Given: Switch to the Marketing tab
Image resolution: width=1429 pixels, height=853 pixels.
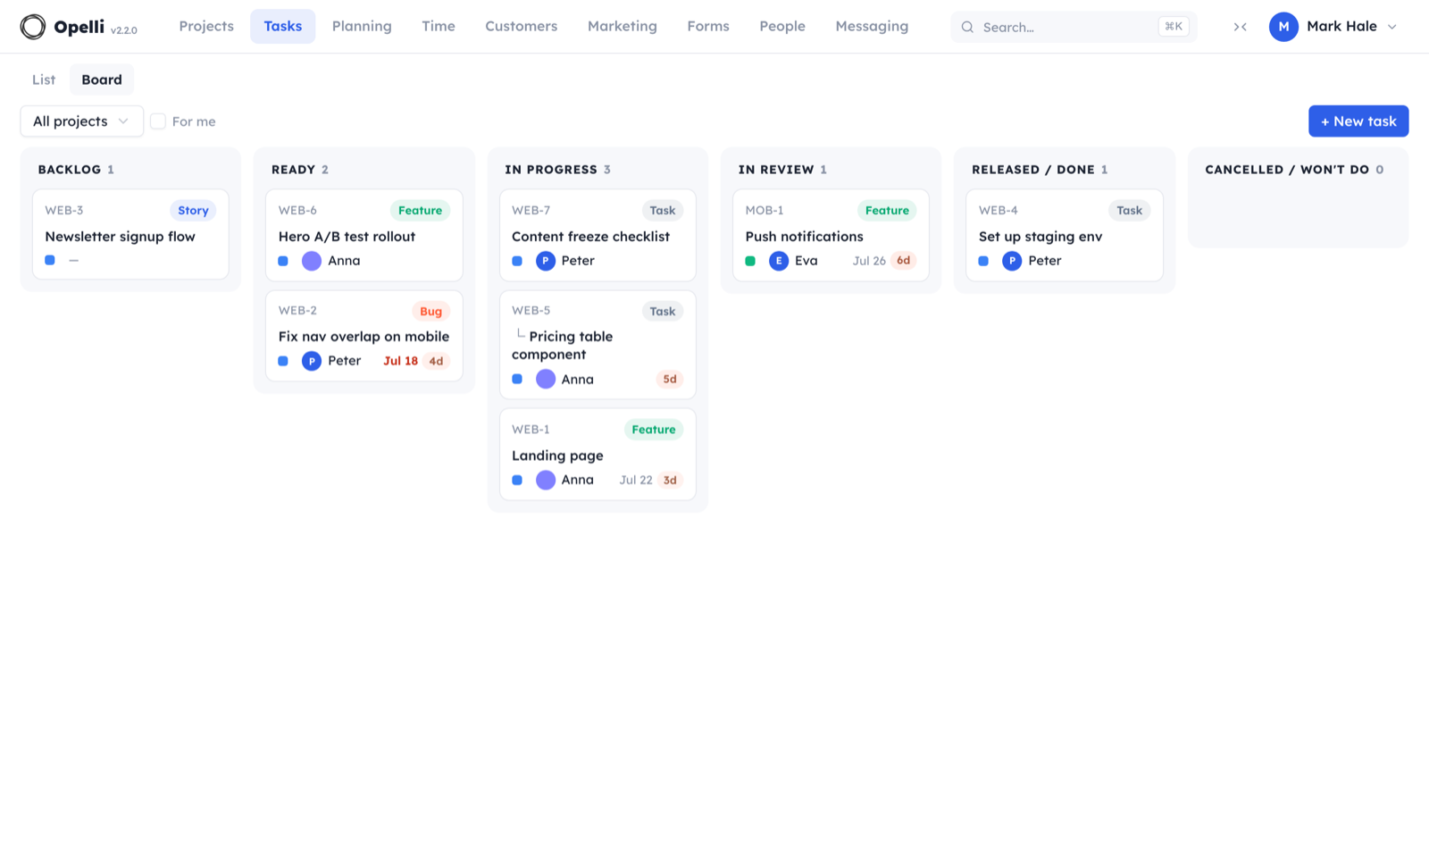Looking at the screenshot, I should pos(623,27).
